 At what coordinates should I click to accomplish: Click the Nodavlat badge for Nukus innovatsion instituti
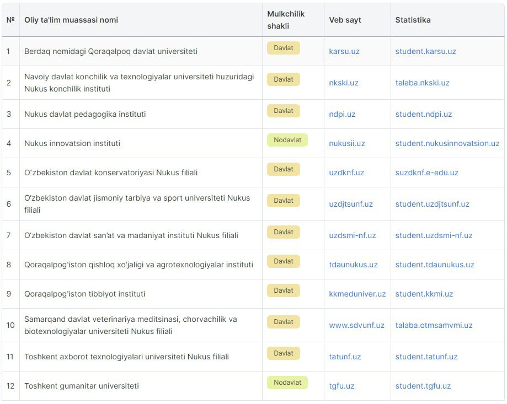pos(287,140)
